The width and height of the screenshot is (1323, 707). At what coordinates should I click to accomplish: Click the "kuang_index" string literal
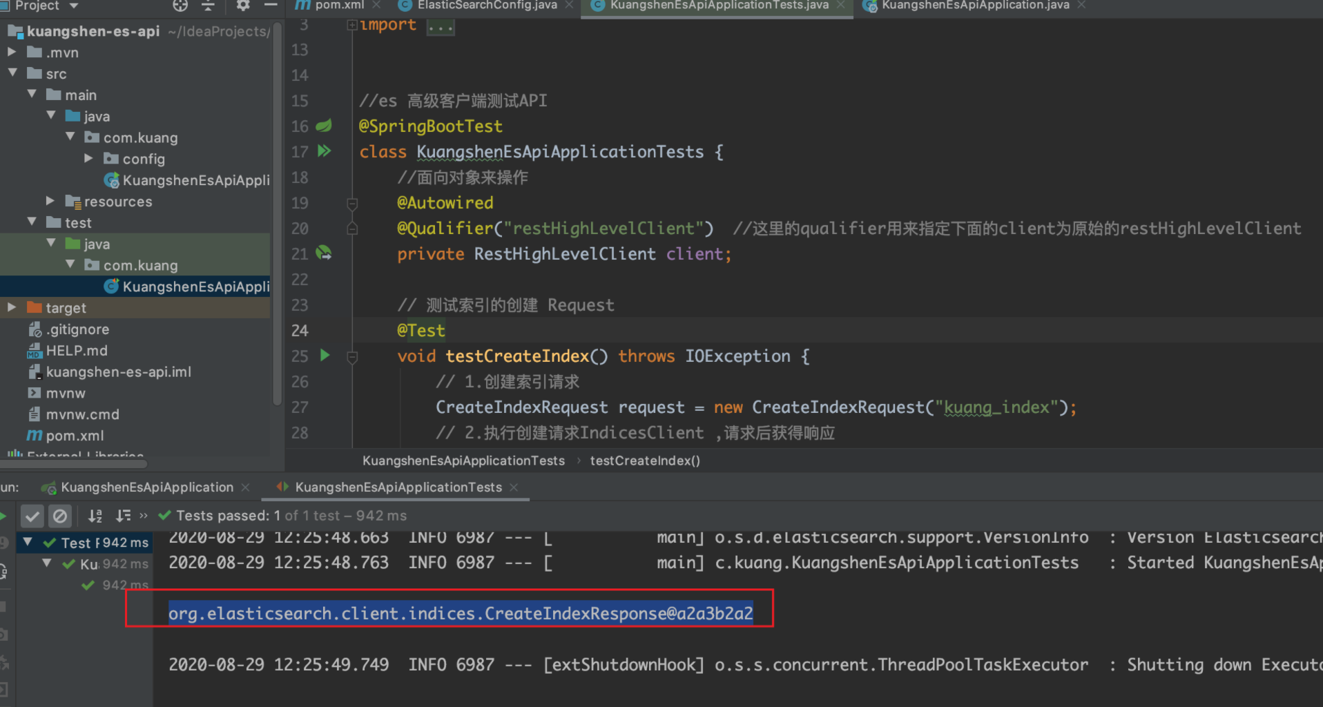tap(996, 407)
